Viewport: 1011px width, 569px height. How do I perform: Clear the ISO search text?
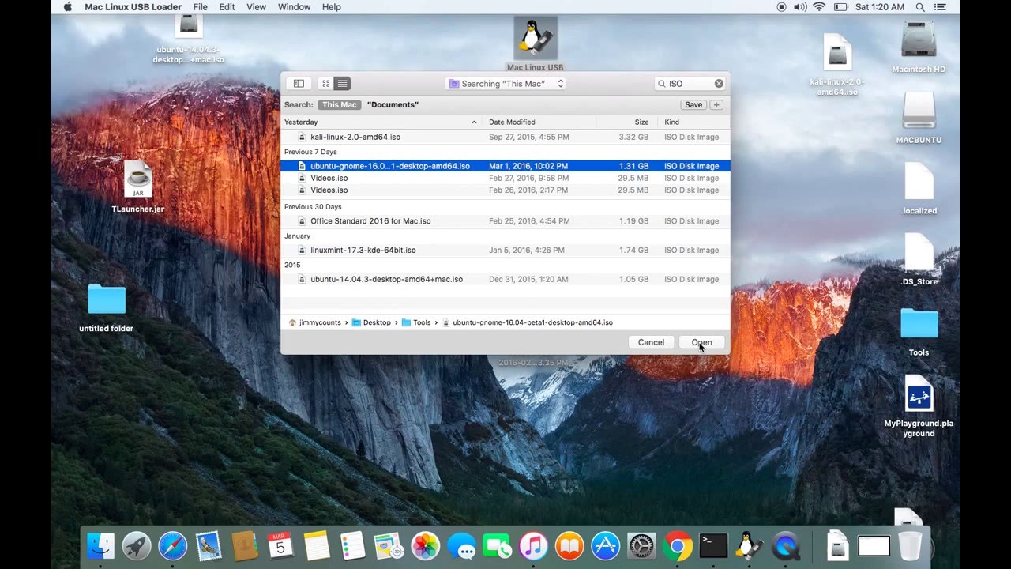coord(719,84)
